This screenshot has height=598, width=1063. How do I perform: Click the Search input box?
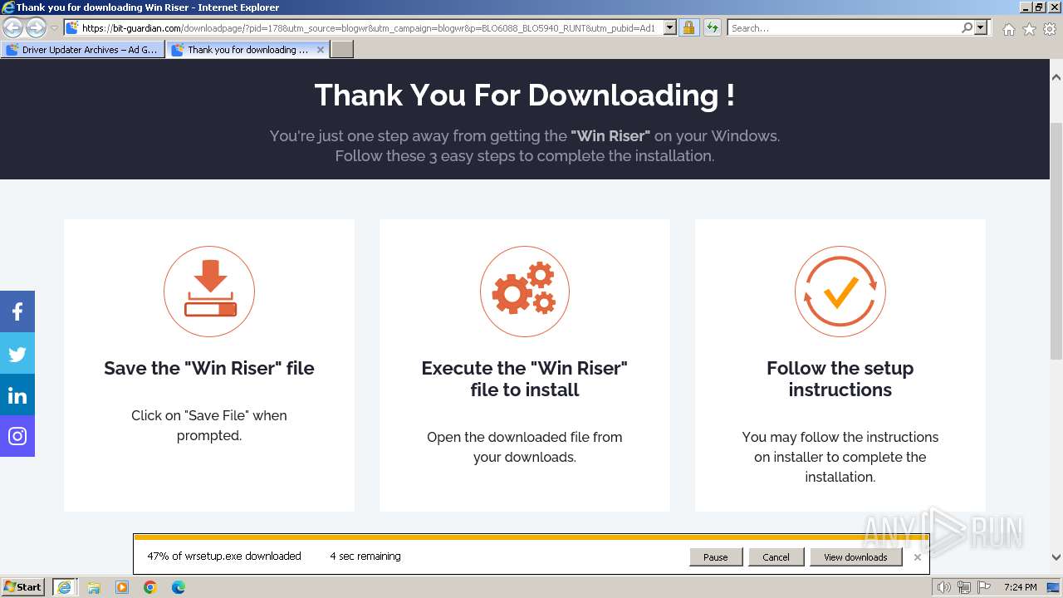coord(845,27)
